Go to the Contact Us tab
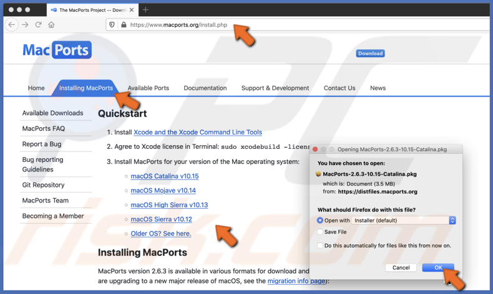 point(339,88)
